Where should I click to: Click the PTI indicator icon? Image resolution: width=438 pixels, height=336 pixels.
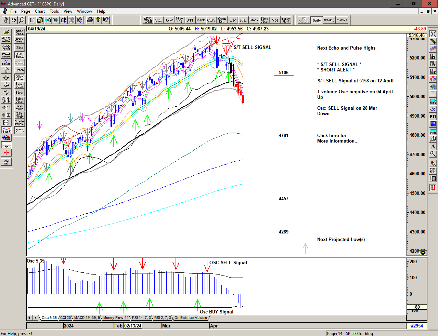point(433,117)
